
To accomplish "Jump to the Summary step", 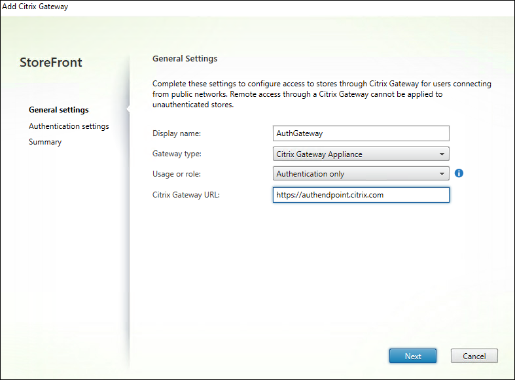I will click(x=45, y=142).
